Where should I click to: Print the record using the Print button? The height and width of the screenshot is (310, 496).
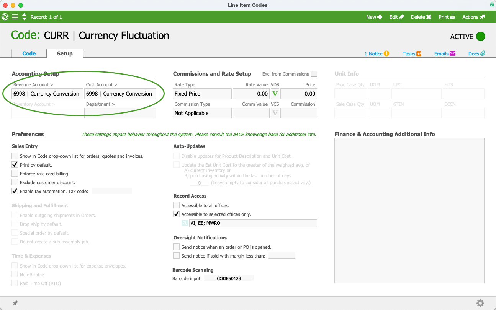coord(447,17)
